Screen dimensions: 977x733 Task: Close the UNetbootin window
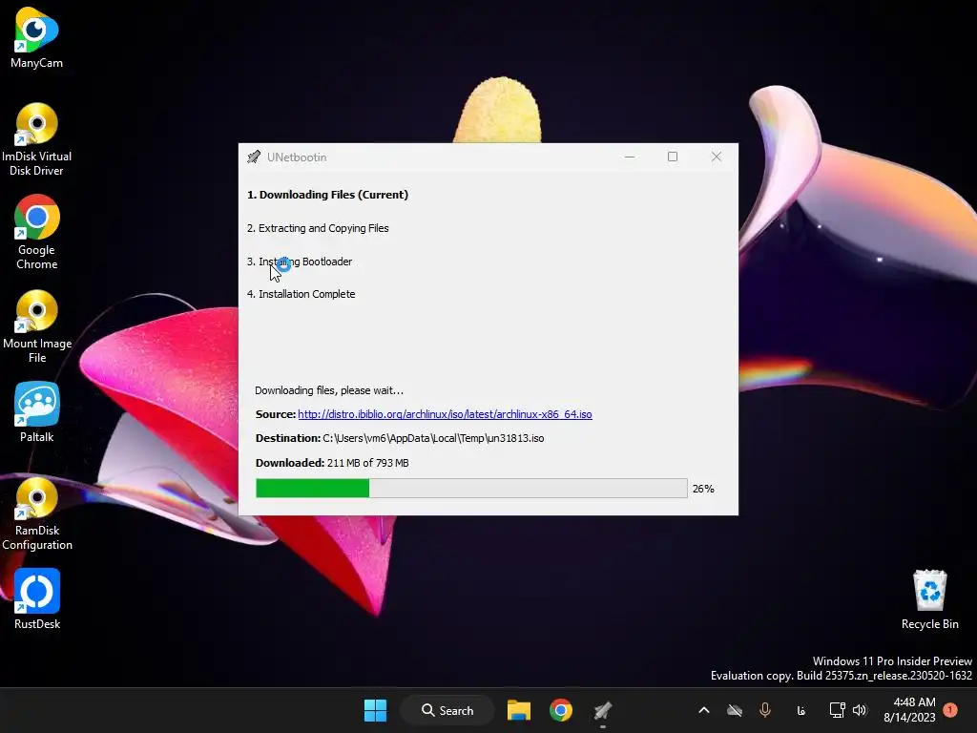tap(717, 157)
